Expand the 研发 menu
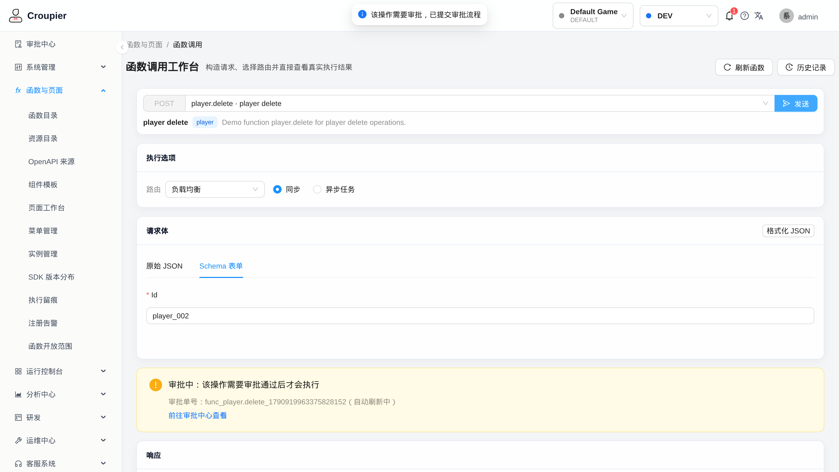 [61, 417]
